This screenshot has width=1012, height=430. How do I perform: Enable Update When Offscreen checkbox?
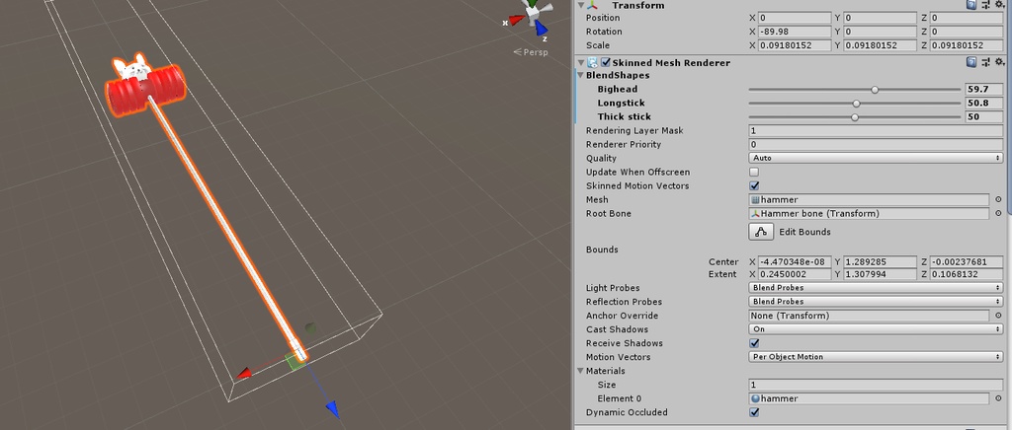coord(754,172)
